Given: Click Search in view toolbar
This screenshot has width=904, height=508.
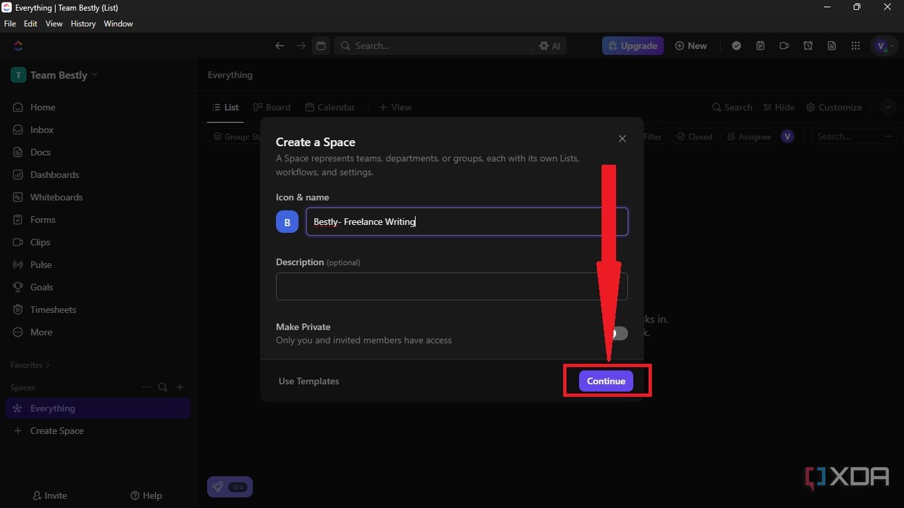Looking at the screenshot, I should [732, 107].
